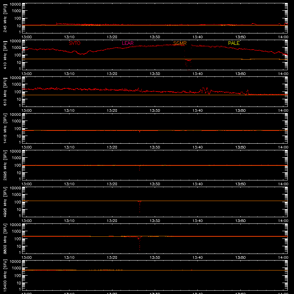
Task: Click 13:20 tick under the 410 MHz plot
Action: click(x=112, y=74)
